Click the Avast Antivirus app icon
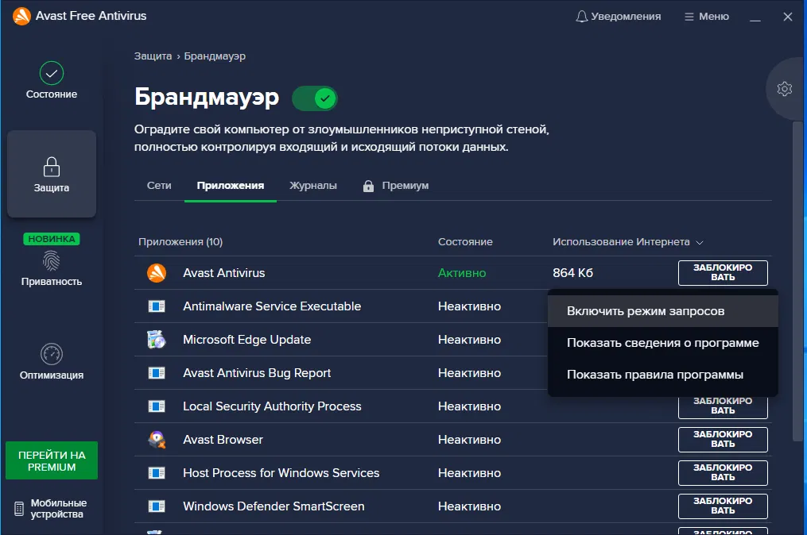Image resolution: width=807 pixels, height=535 pixels. click(x=156, y=272)
